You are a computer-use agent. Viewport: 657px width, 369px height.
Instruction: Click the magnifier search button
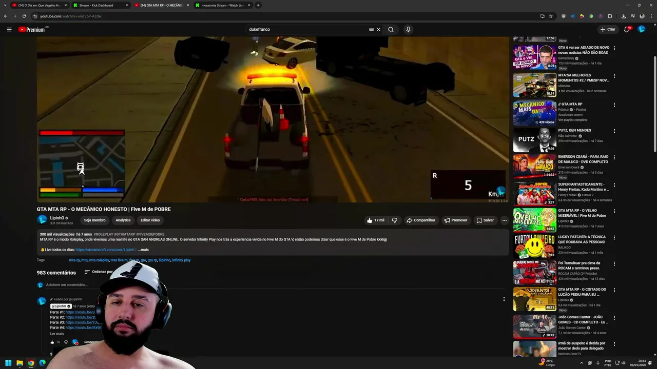(391, 29)
